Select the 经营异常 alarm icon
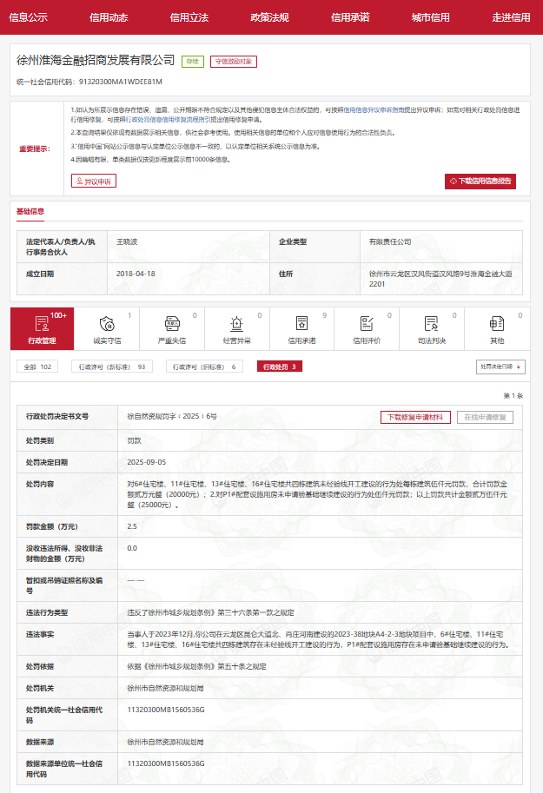 coord(237,324)
